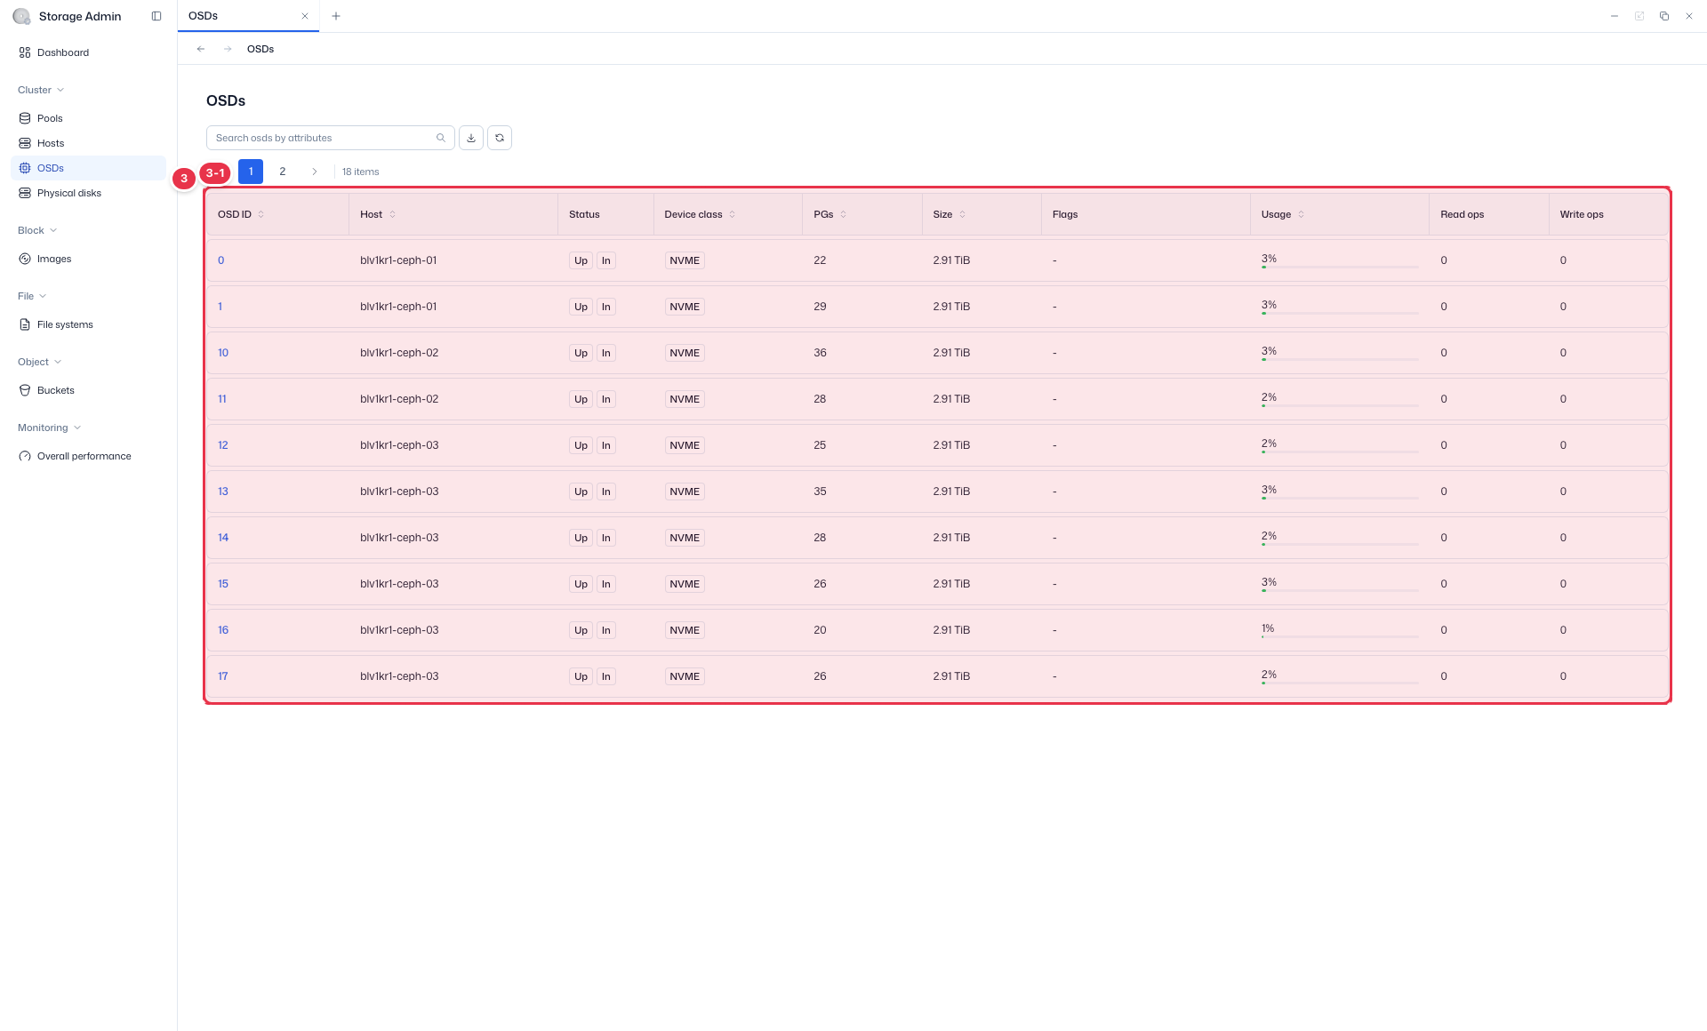This screenshot has width=1707, height=1031.
Task: Collapse the Object section
Action: (x=39, y=362)
